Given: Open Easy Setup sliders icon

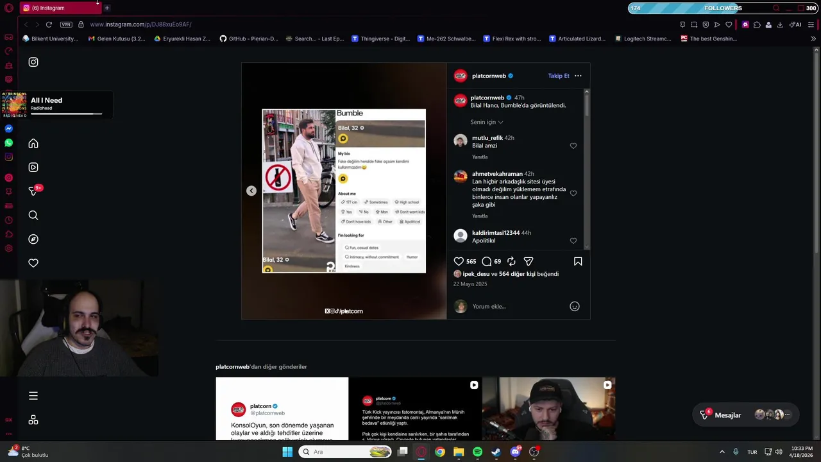Looking at the screenshot, I should pos(811,24).
